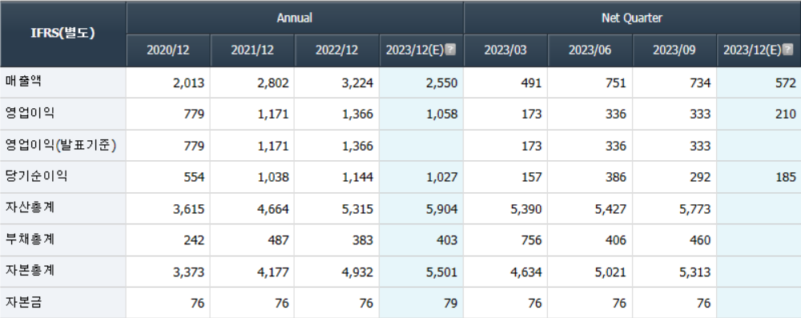
Task: Click 자산총계 value 4,664
Action: (x=273, y=209)
